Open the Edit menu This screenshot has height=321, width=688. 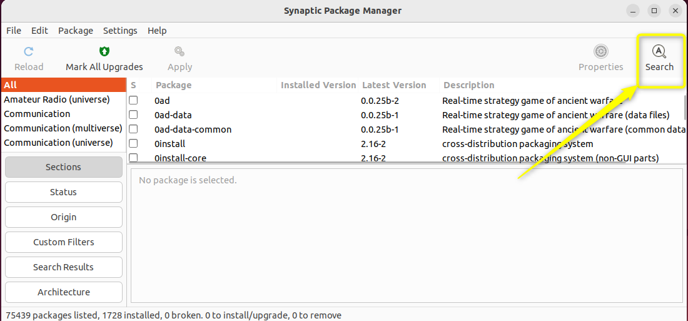coord(39,31)
